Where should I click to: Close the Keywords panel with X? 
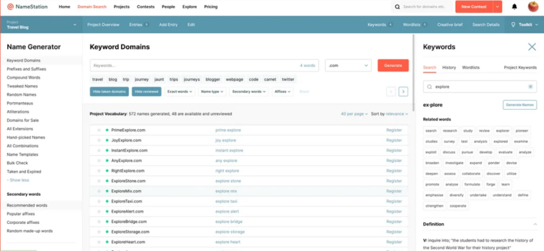click(x=532, y=47)
